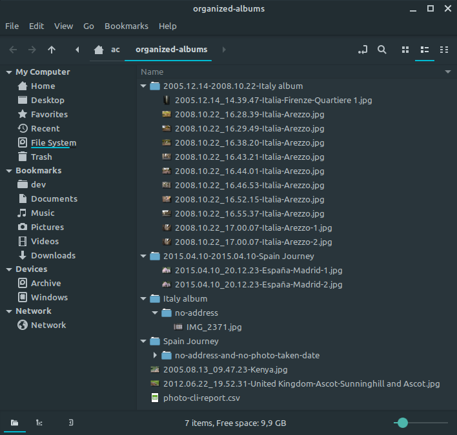
Task: Open the File menu
Action: (12, 26)
